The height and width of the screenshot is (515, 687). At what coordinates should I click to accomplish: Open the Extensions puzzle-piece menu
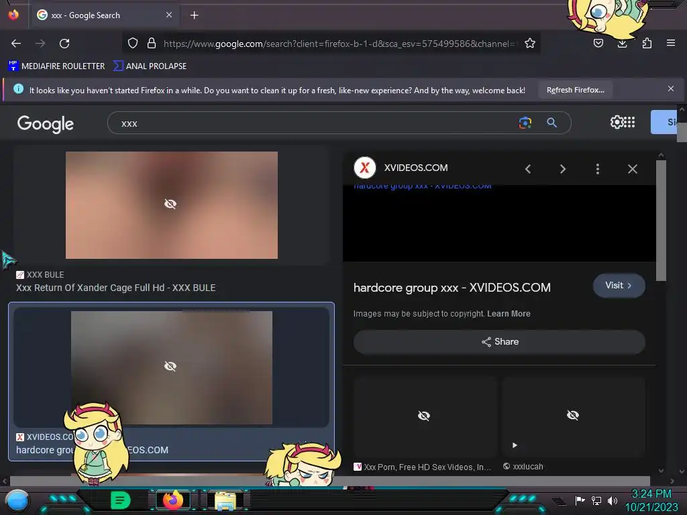pyautogui.click(x=647, y=43)
